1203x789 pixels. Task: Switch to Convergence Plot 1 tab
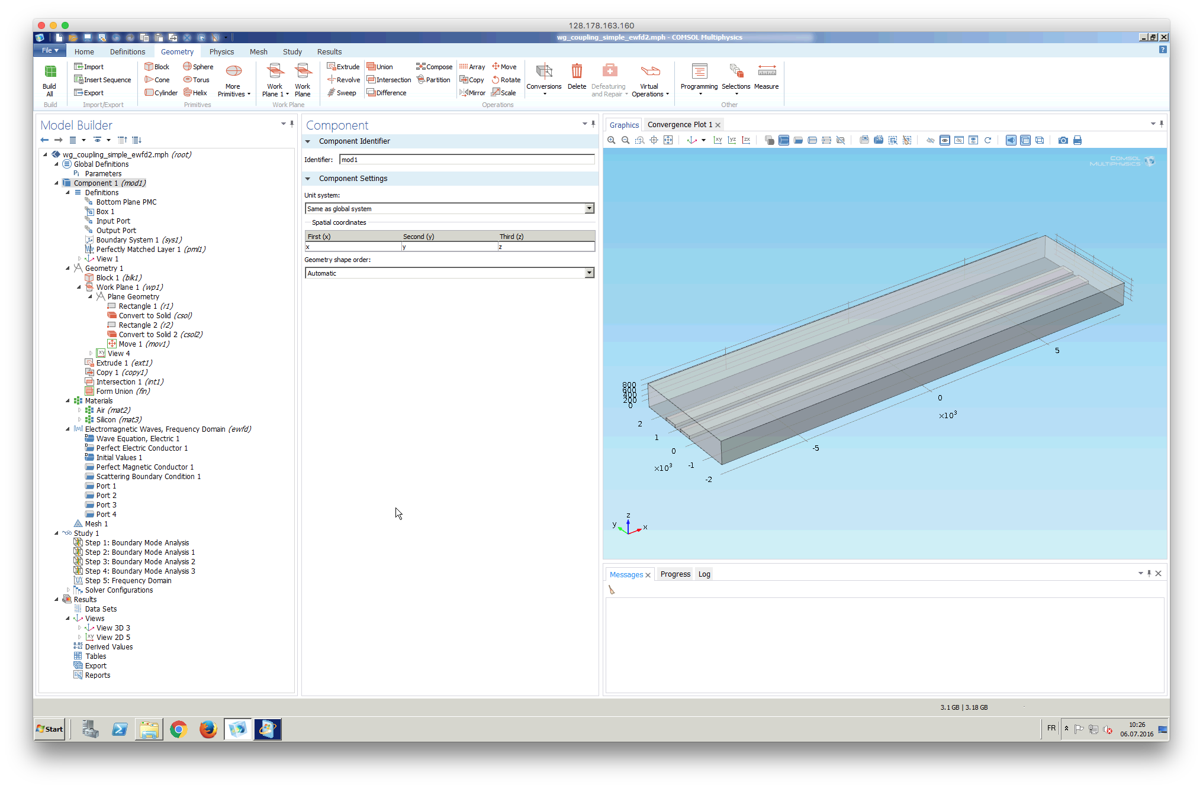pos(679,125)
